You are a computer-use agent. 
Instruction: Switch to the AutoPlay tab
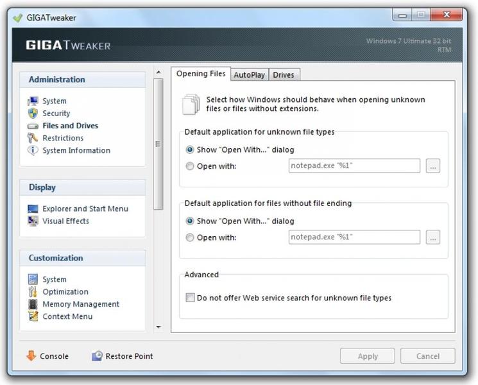click(250, 74)
